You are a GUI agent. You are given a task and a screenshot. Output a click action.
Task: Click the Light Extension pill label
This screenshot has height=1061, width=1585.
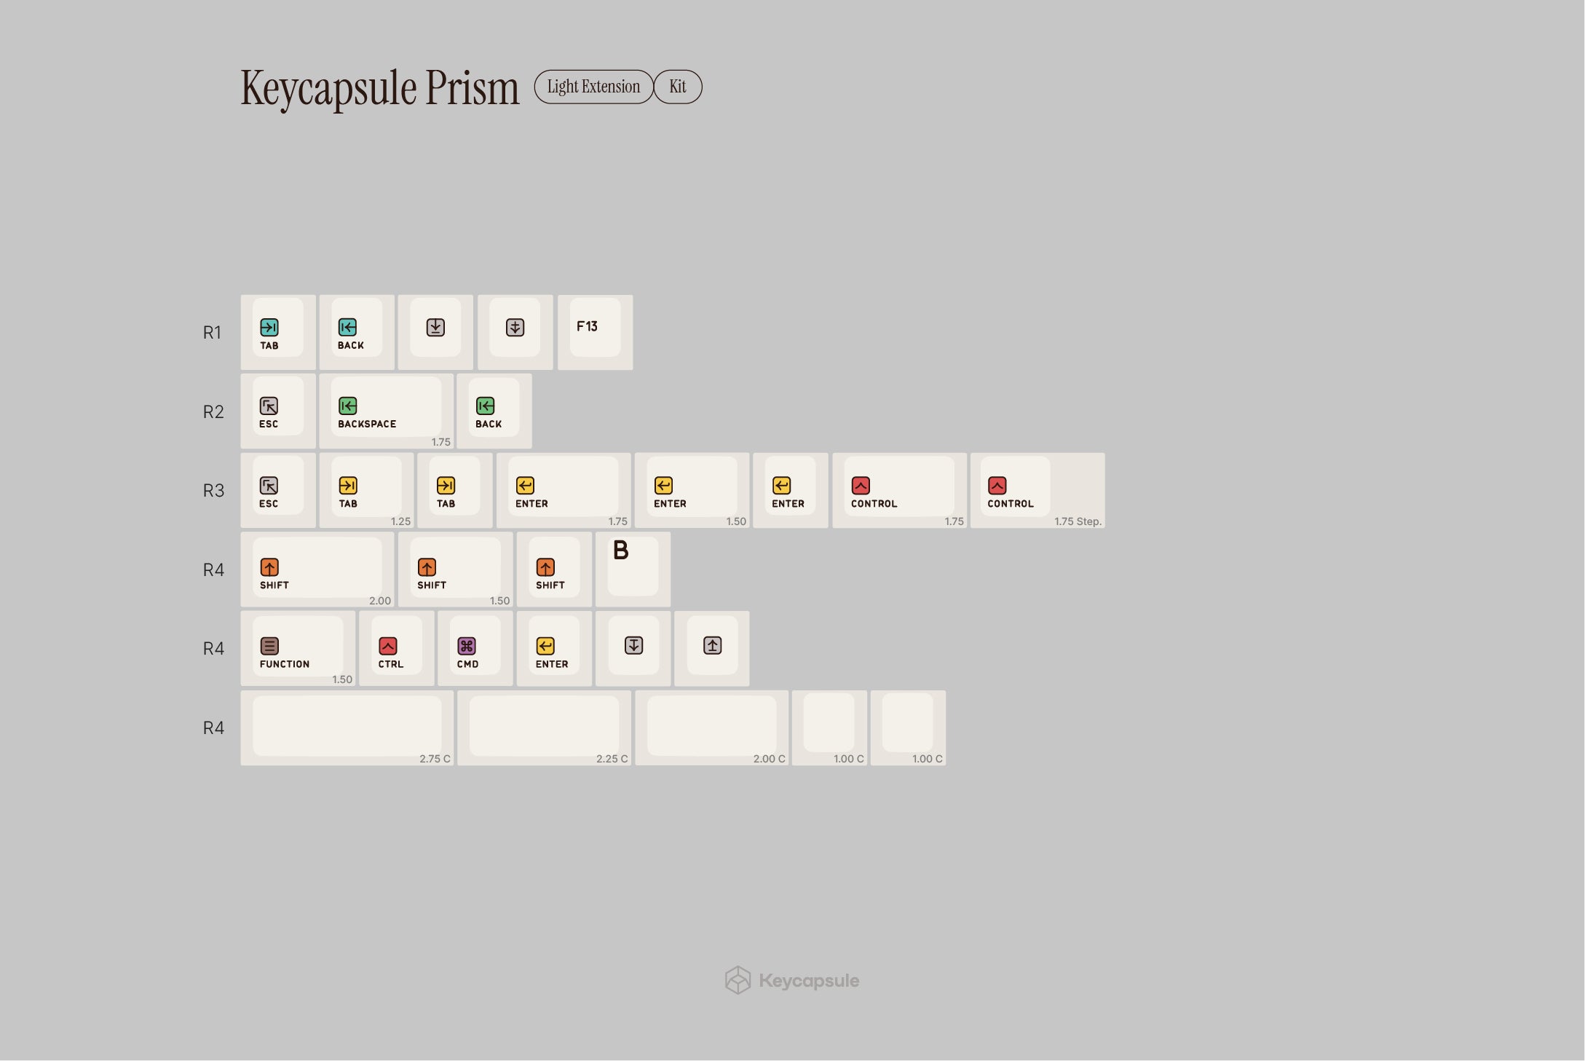[x=594, y=87]
